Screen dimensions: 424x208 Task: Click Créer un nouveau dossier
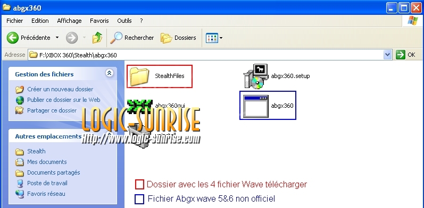pos(60,89)
